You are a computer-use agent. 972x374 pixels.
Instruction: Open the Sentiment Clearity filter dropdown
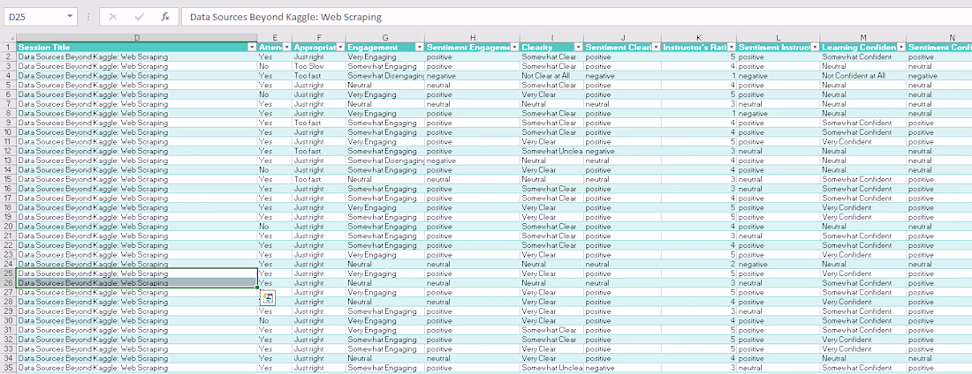coord(656,48)
